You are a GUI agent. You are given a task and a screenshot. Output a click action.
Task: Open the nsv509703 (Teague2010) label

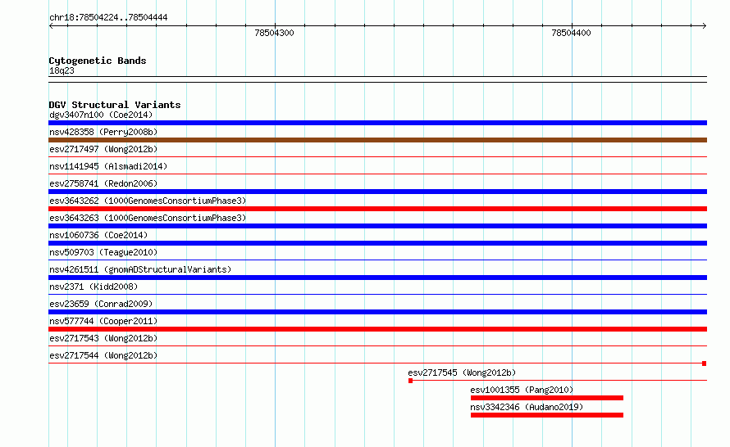[x=103, y=252]
